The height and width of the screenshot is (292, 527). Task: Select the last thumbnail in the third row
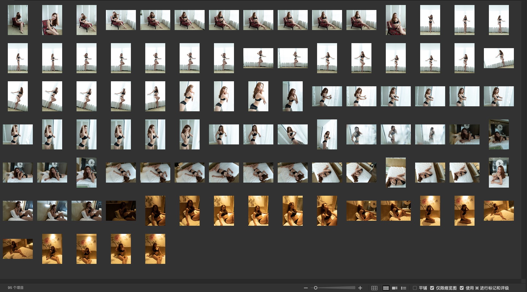pos(499,96)
